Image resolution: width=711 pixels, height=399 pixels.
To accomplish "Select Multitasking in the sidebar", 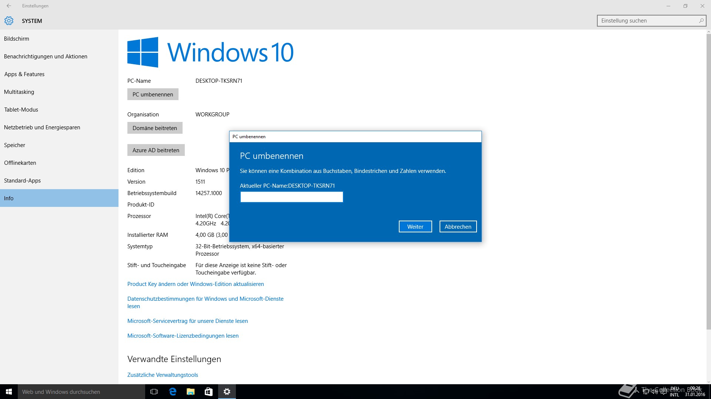I will coord(59,92).
